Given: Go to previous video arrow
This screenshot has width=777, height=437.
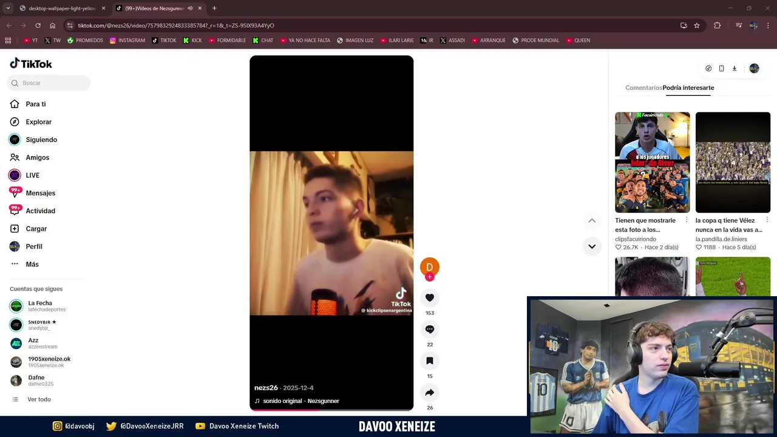Looking at the screenshot, I should point(592,220).
